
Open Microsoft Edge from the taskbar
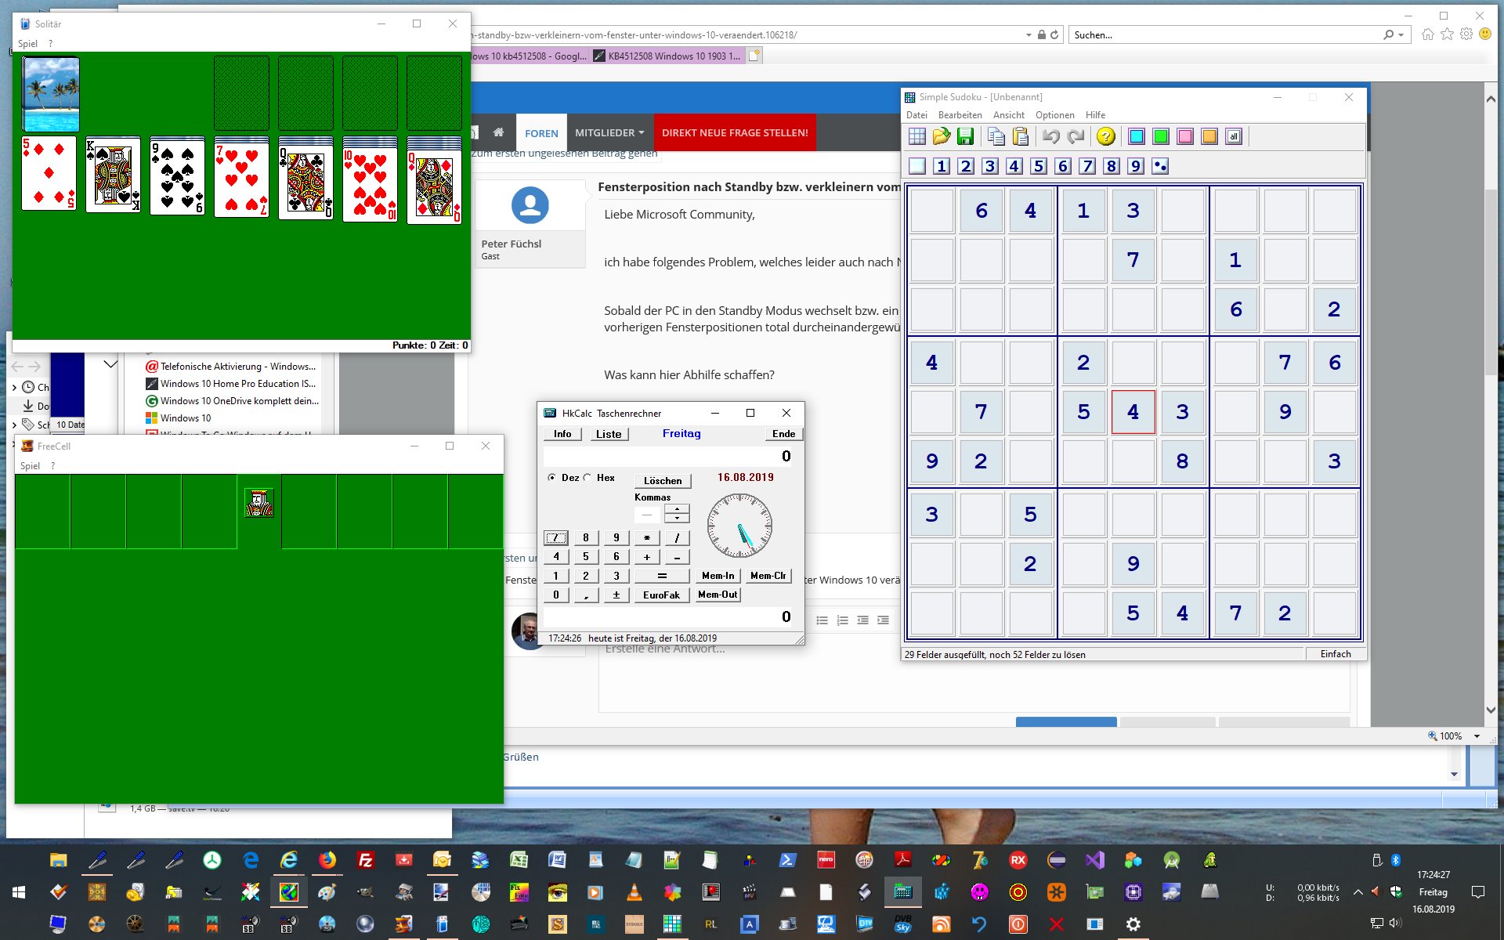[x=251, y=860]
